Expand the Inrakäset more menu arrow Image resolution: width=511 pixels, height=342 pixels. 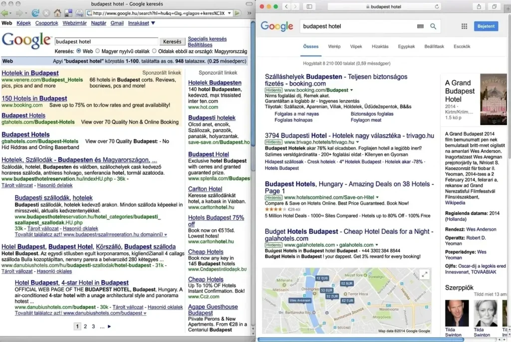point(153,23)
